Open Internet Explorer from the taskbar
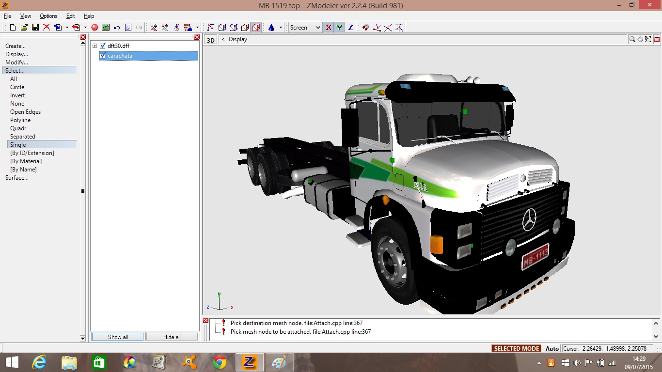The image size is (662, 372). (39, 362)
